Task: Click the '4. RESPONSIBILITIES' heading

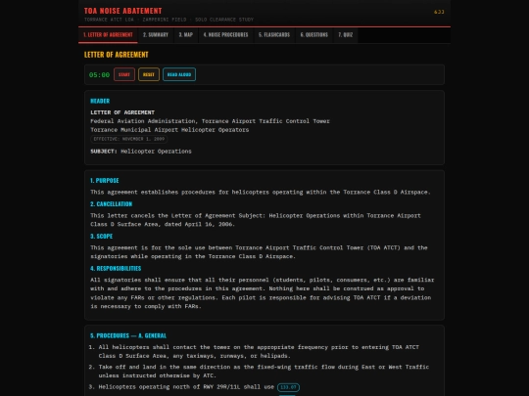Action: click(x=116, y=268)
